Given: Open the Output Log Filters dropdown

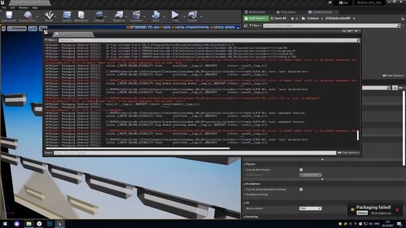Looking at the screenshot, I should [51, 40].
